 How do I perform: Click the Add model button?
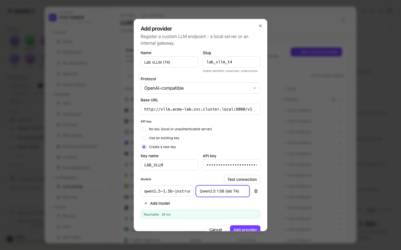click(157, 203)
